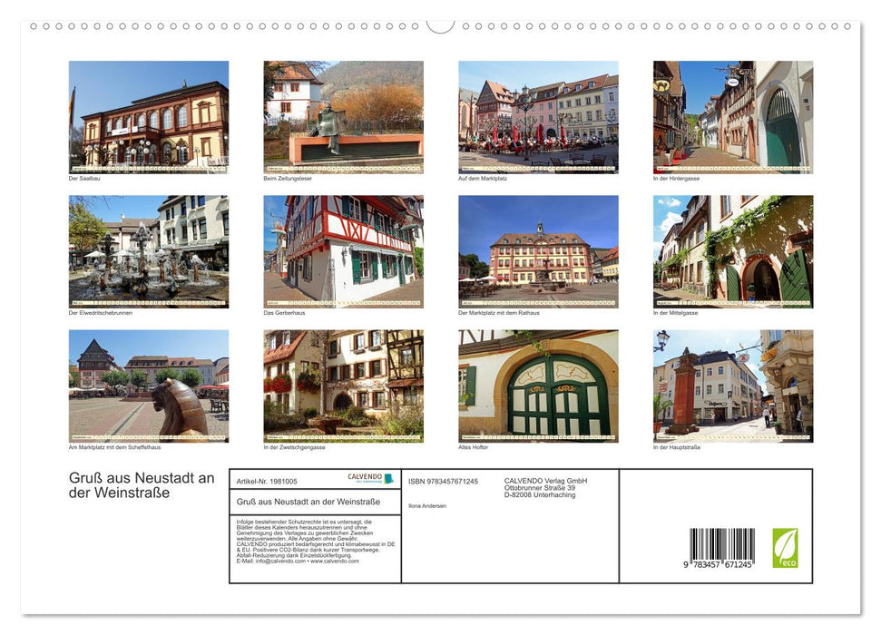This screenshot has height=635, width=881.
Task: Click the large title Gruß aus Neustadt
Action: coord(142,485)
